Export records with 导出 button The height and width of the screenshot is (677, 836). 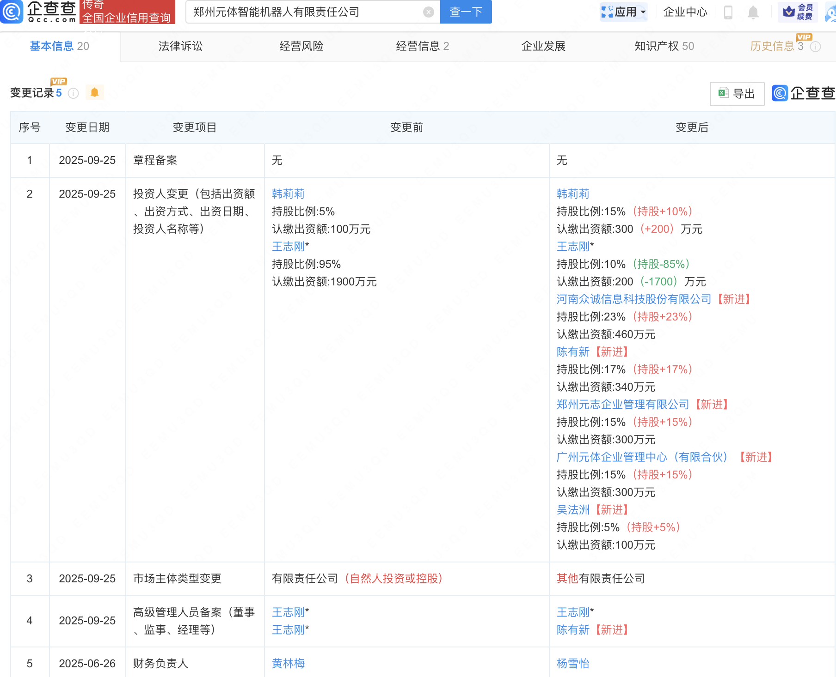click(x=737, y=94)
